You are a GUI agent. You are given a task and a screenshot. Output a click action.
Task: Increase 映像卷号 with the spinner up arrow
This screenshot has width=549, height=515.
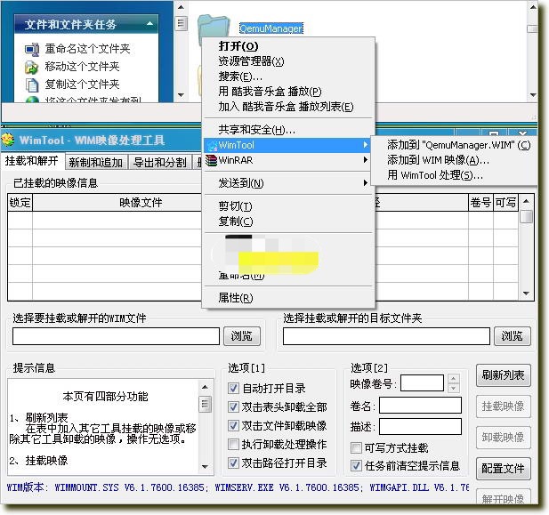pyautogui.click(x=454, y=379)
